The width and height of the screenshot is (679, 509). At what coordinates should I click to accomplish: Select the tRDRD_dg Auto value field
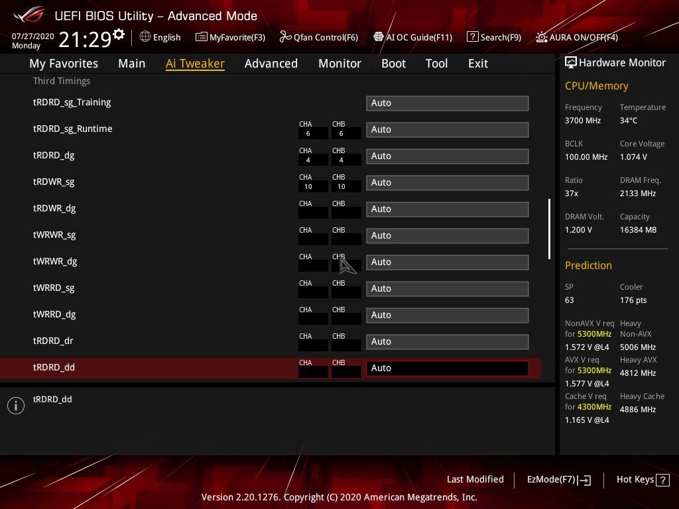(x=448, y=156)
